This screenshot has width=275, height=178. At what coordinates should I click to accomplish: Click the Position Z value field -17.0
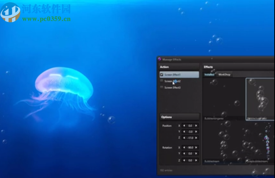click(190, 138)
